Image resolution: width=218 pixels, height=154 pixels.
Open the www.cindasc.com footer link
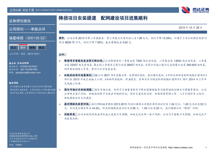(x=180, y=148)
